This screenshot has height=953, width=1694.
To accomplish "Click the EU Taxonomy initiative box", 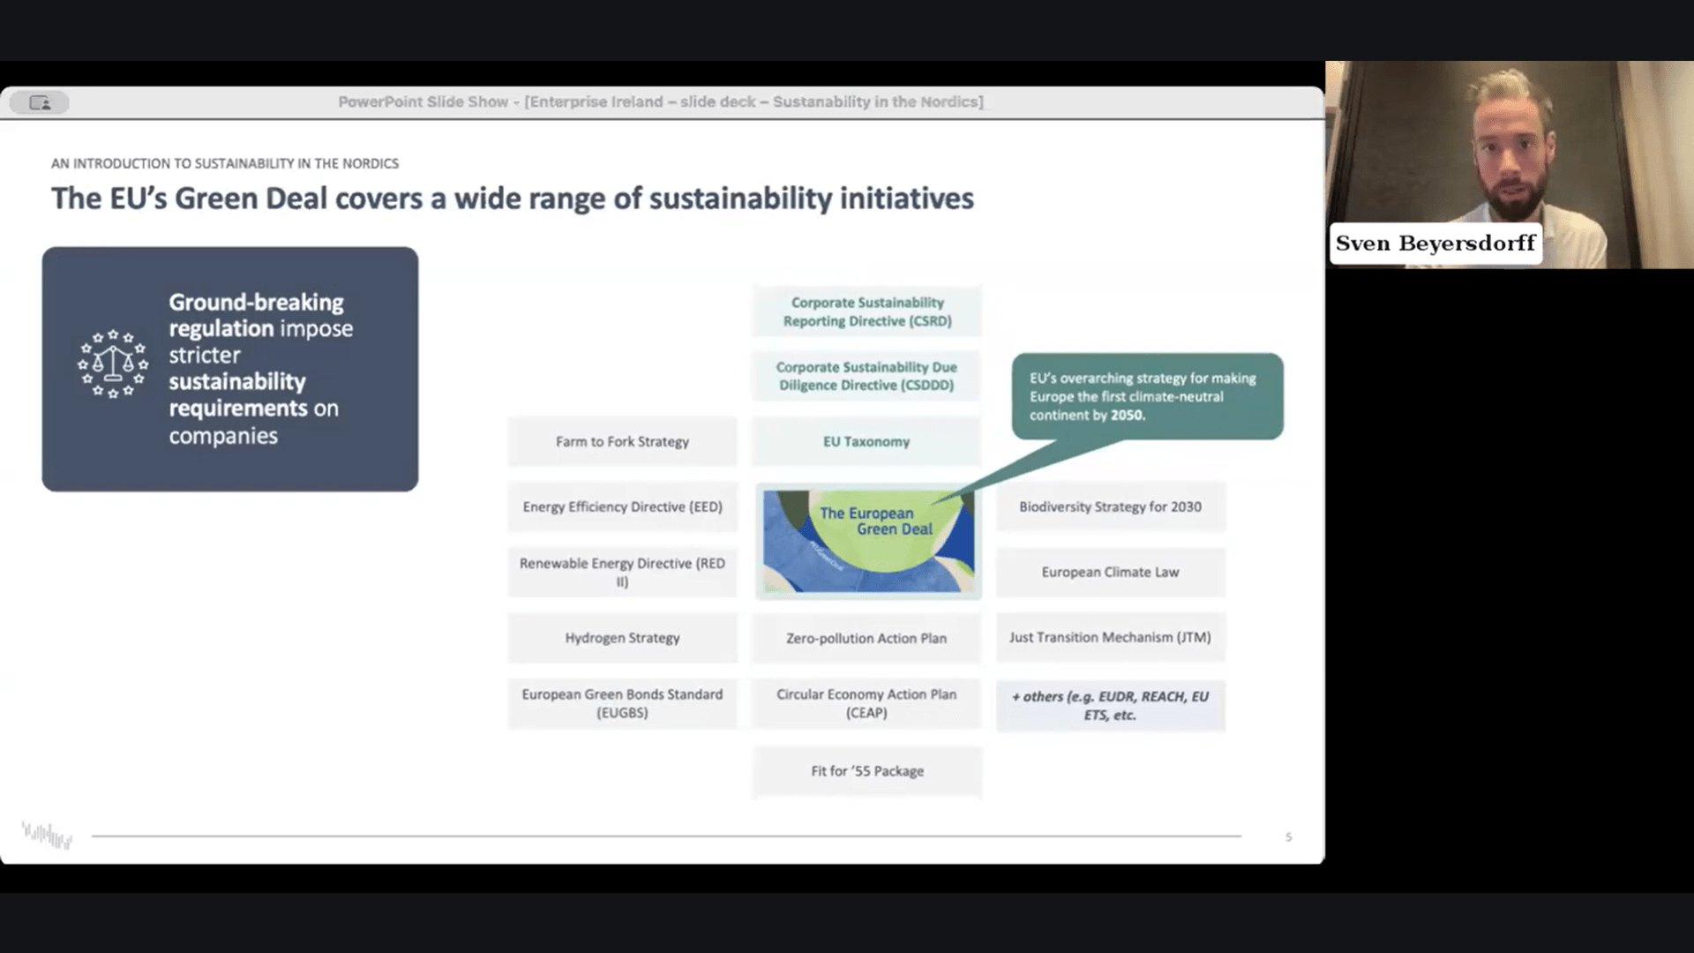I will pyautogui.click(x=866, y=441).
